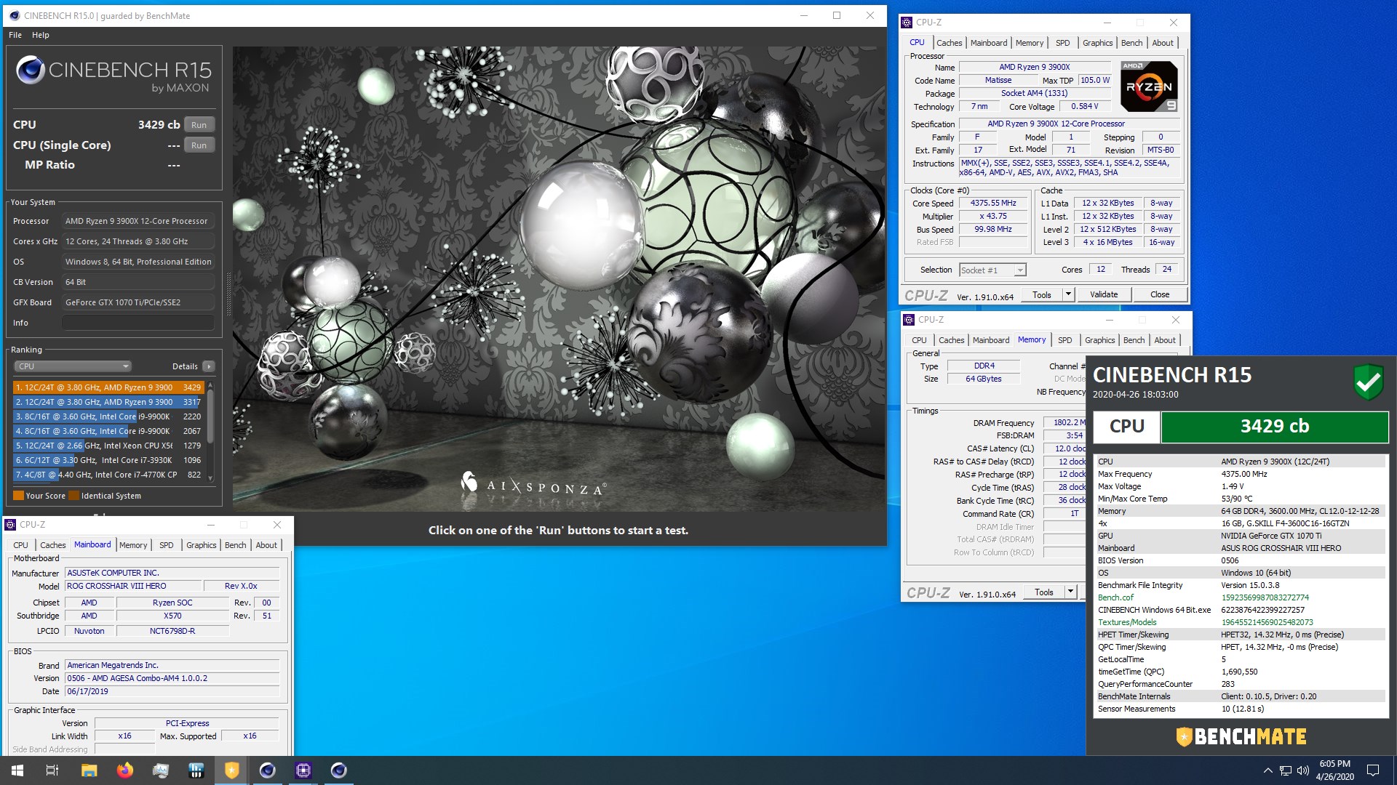Switch to Mainboard tab in top CPU-Z
1397x785 pixels.
[989, 43]
